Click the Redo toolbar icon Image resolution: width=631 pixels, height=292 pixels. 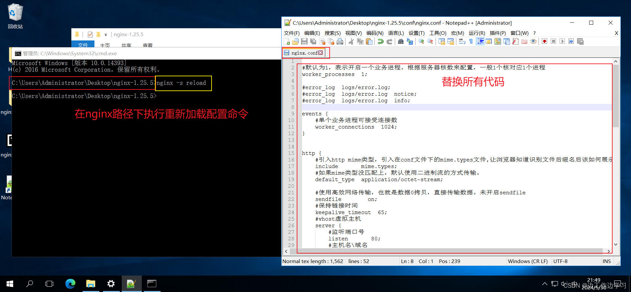coord(390,41)
